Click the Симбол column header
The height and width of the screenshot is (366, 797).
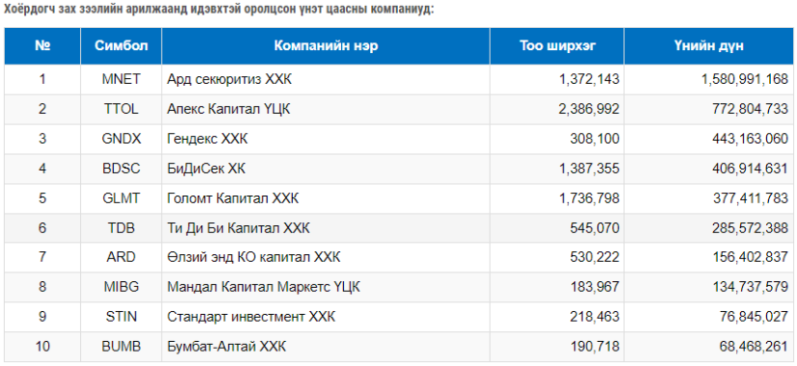(x=121, y=45)
